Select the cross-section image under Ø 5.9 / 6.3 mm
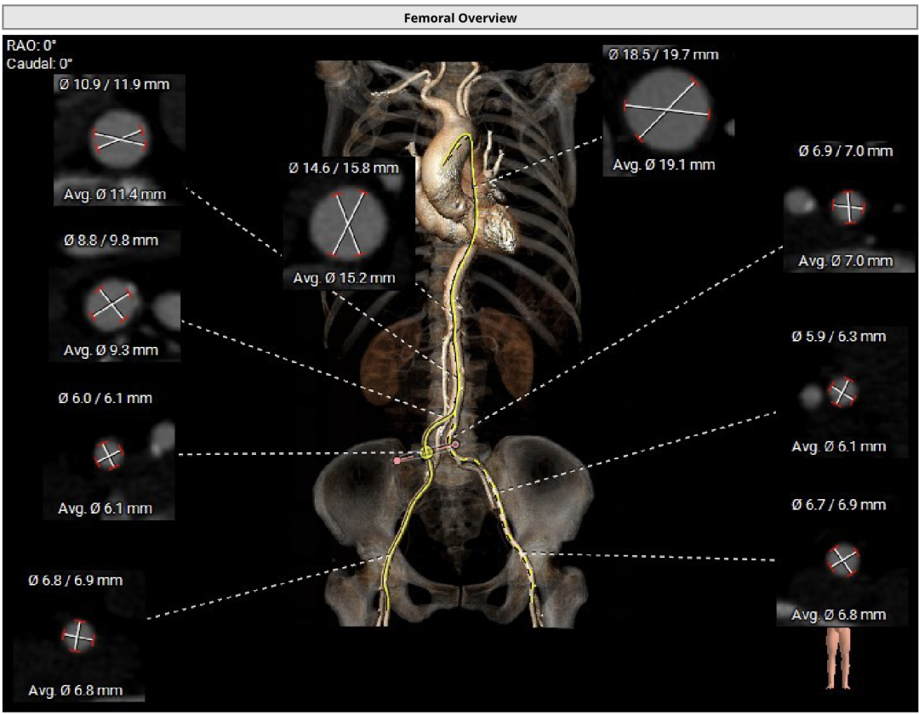 click(842, 391)
